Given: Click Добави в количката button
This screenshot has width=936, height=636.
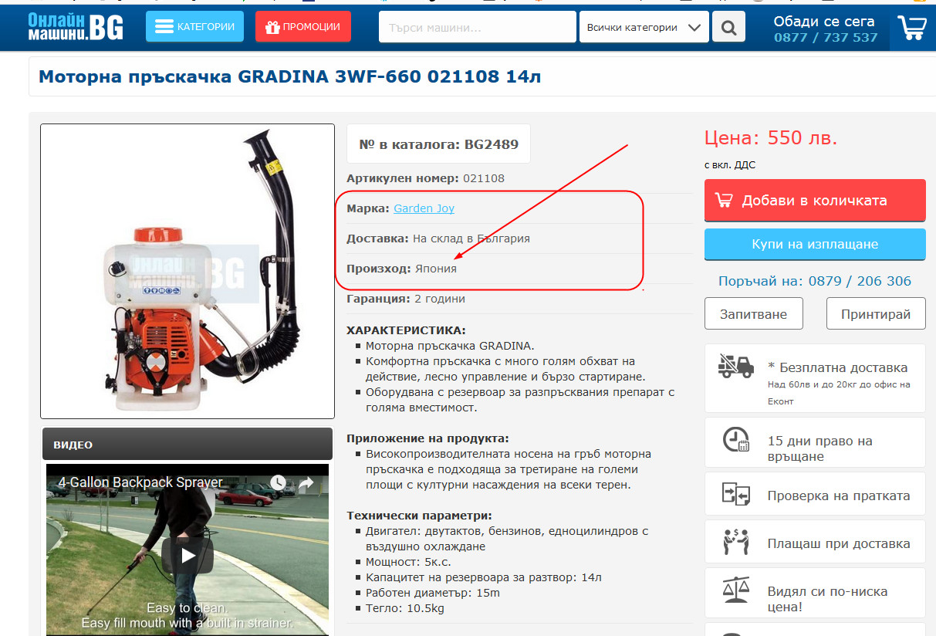Looking at the screenshot, I should click(x=814, y=200).
